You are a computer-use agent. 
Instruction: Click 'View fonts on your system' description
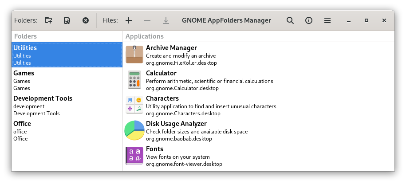coord(178,157)
